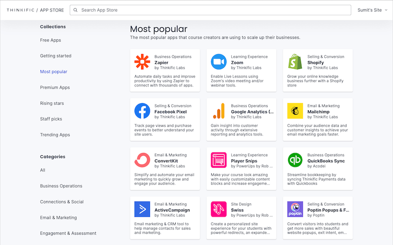Click the QuickBooks Sync green logo

tap(295, 160)
